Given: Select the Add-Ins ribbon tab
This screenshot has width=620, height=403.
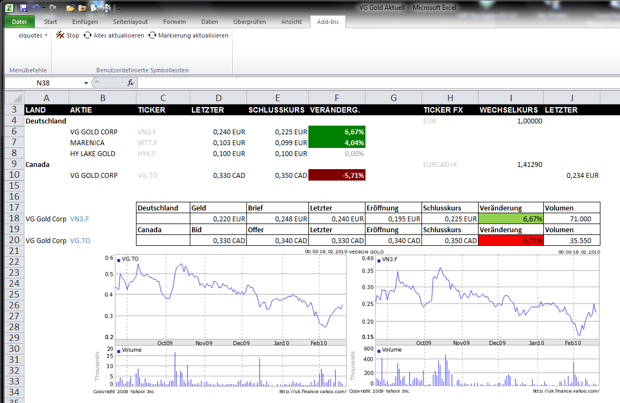Looking at the screenshot, I should [328, 22].
